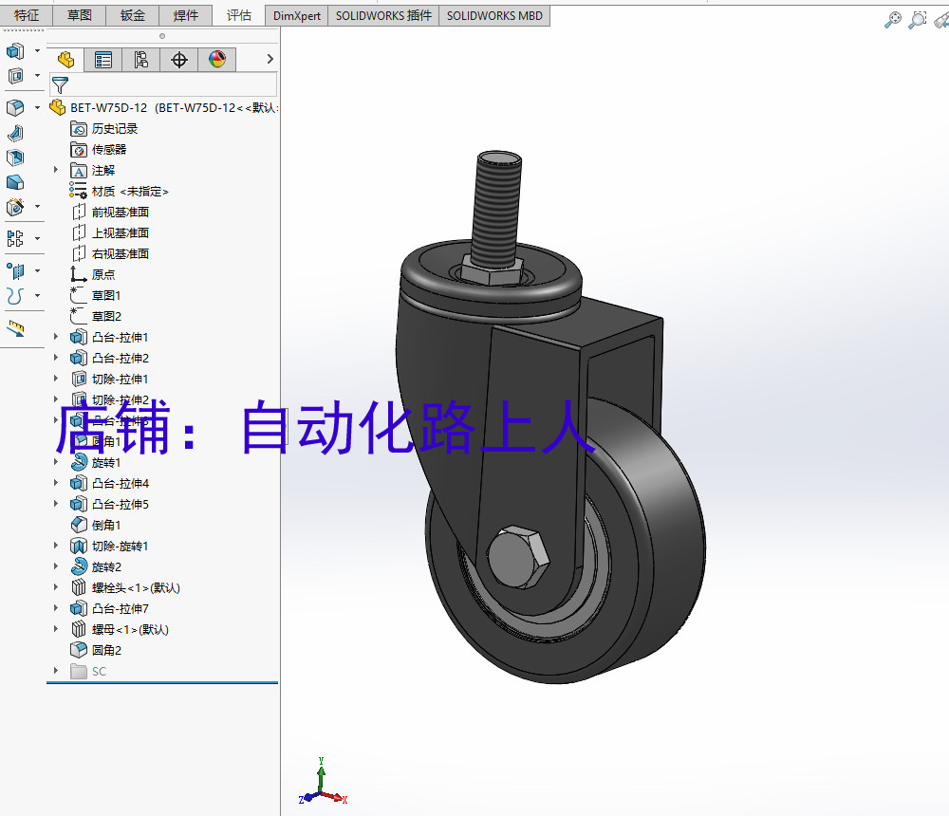
Task: Expand the 切除-旋转1 feature
Action: tap(56, 546)
